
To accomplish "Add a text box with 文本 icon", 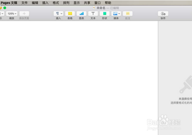I will [93, 14].
